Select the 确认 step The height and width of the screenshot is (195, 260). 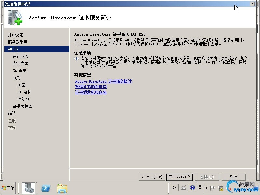[12, 113]
